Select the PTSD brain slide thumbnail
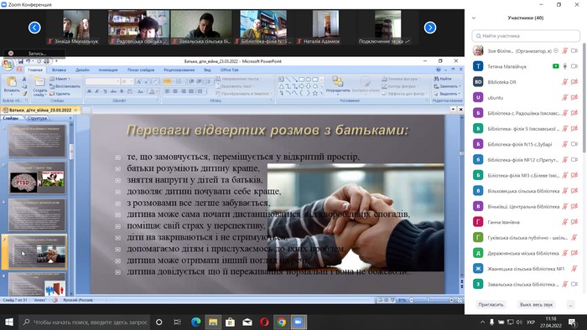This screenshot has height=330, width=587. 37,178
